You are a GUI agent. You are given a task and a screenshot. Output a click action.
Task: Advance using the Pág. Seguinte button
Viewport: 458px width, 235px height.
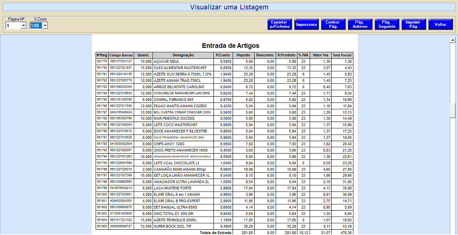pos(387,24)
